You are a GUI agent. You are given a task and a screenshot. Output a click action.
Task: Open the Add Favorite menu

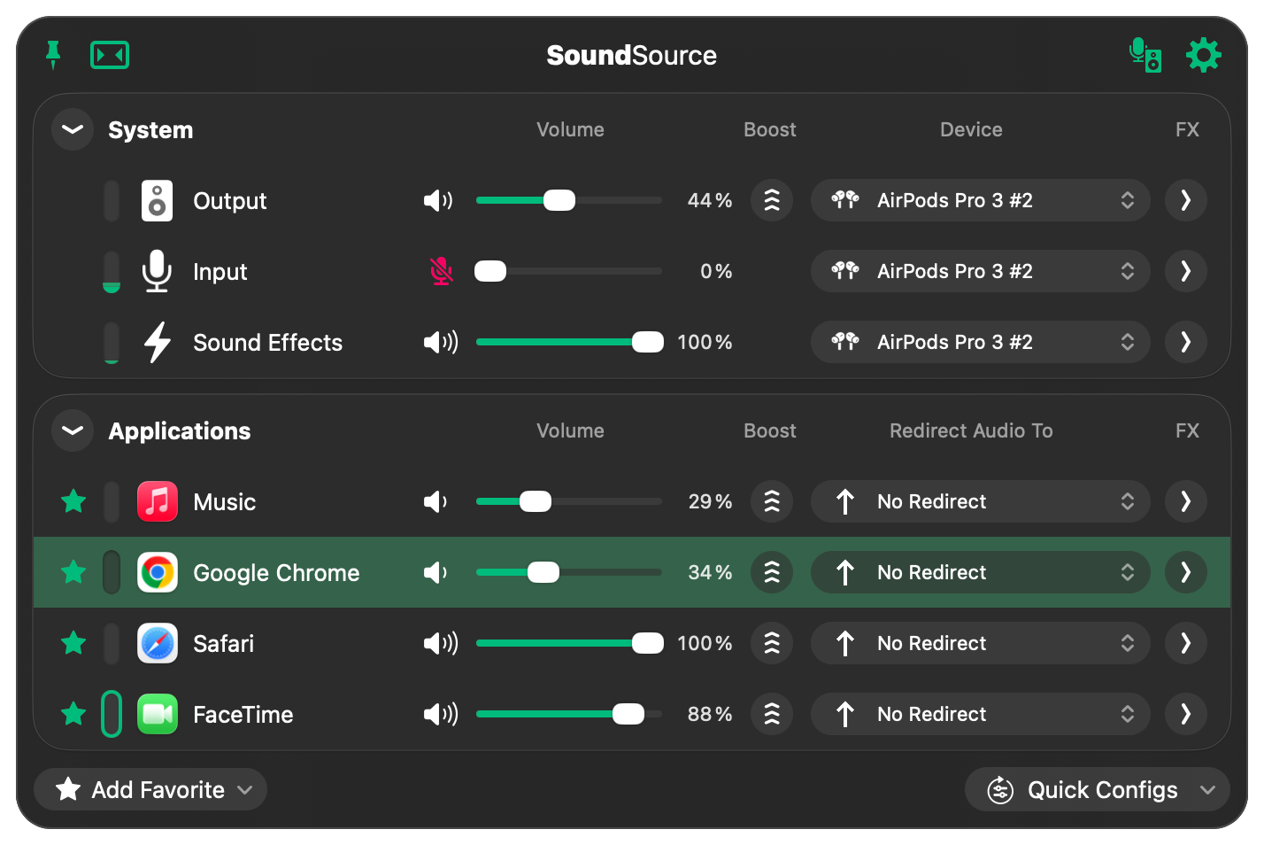pos(150,789)
